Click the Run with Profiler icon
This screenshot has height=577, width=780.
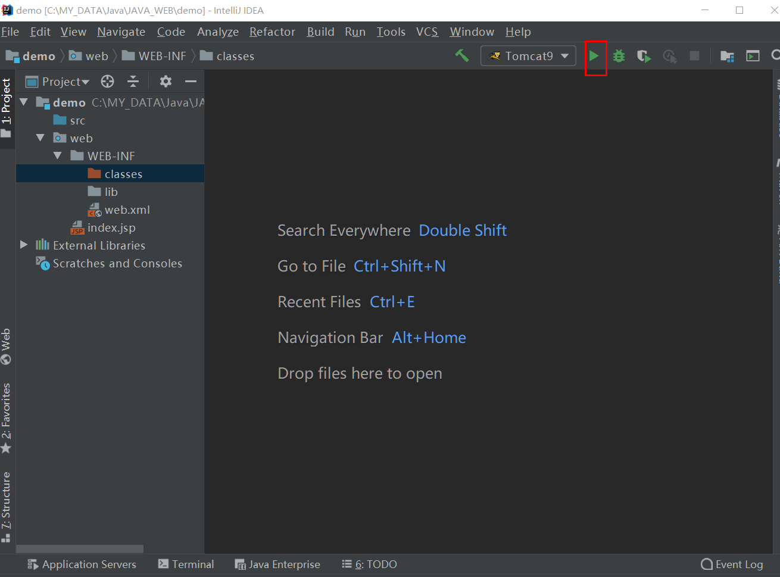coord(670,56)
